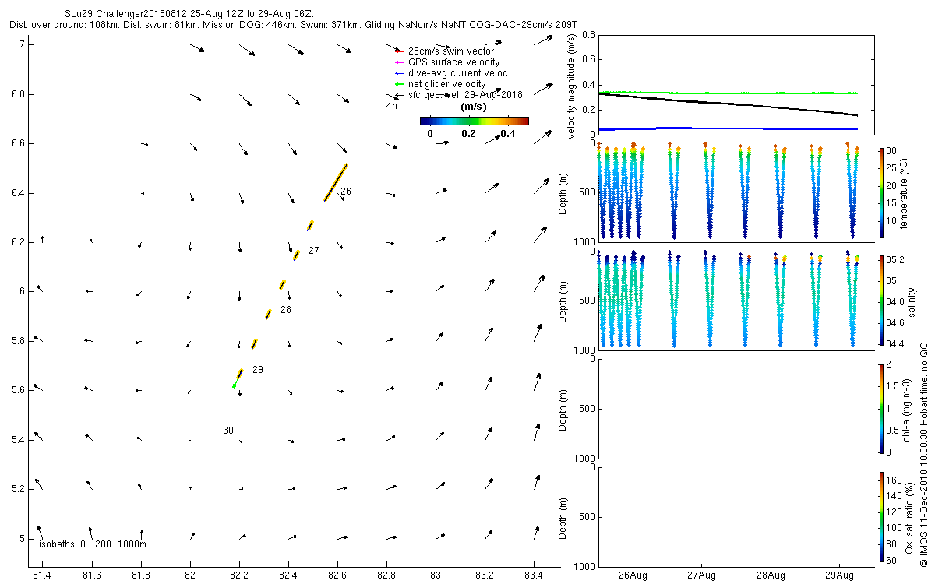Click the 27Aug tick label on time axis

(701, 575)
